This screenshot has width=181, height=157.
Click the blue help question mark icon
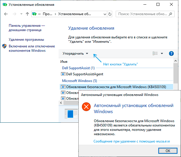tap(171, 53)
